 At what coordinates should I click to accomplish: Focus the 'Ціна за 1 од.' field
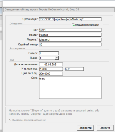(51, 74)
